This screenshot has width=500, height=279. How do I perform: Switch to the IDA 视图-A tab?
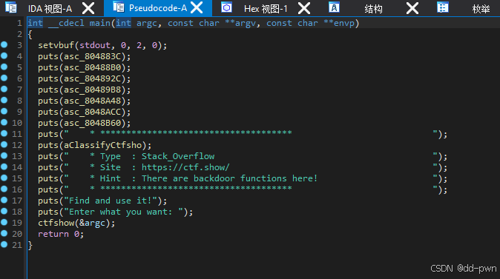coord(50,9)
